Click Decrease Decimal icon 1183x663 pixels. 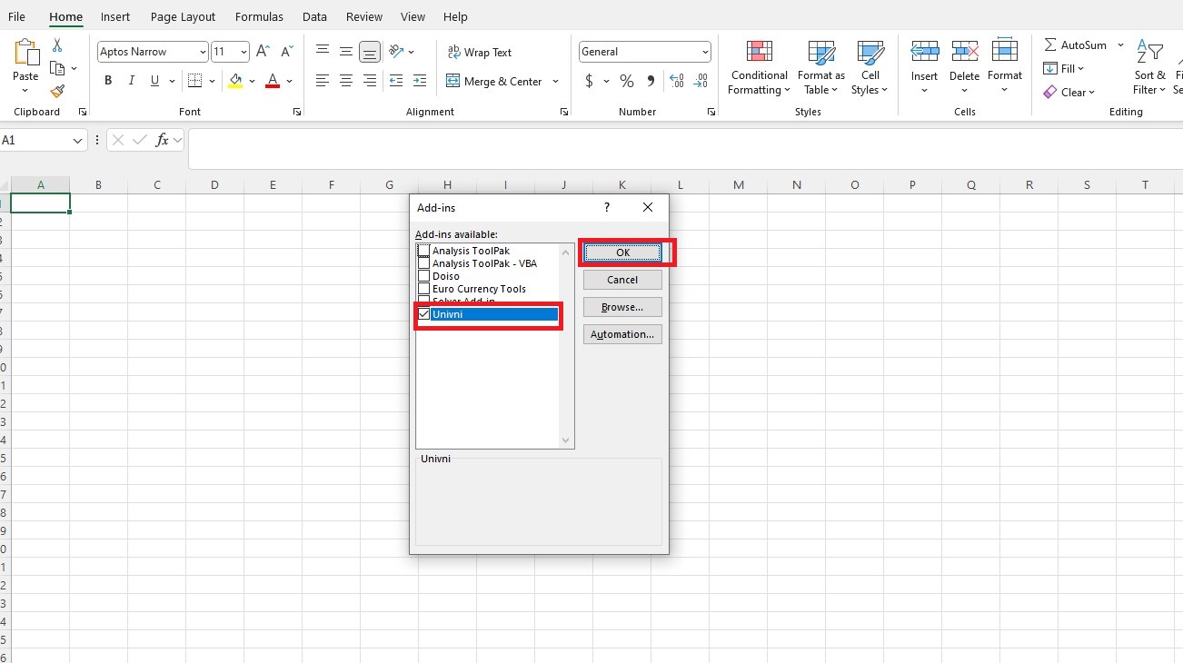tap(701, 81)
